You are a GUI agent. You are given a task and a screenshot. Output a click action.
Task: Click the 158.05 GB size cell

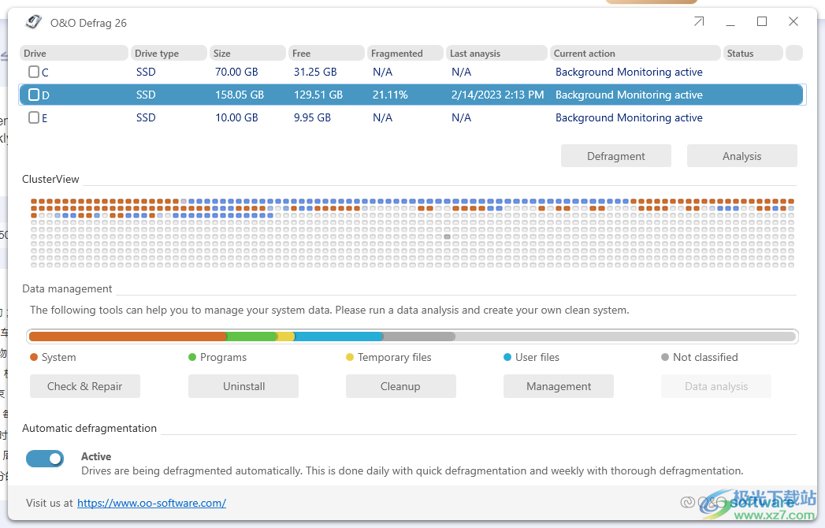(x=240, y=95)
